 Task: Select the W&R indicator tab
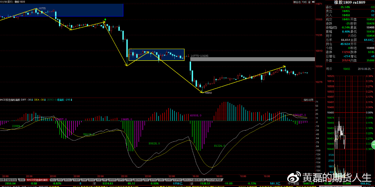76,180
